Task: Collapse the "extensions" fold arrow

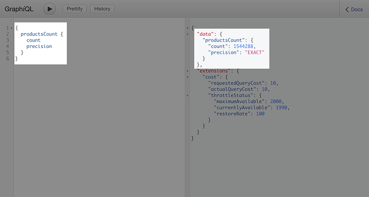Action: [x=188, y=71]
